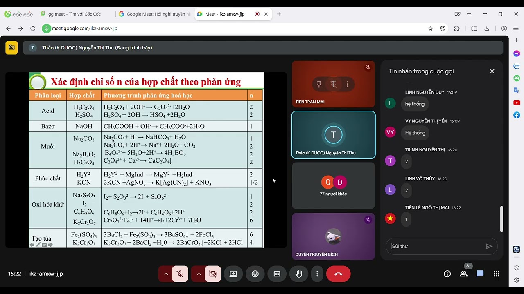Click the "Hệ thống" message from VY NGUYỄN THỊ YẾN
The width and height of the screenshot is (524, 294).
point(415,133)
